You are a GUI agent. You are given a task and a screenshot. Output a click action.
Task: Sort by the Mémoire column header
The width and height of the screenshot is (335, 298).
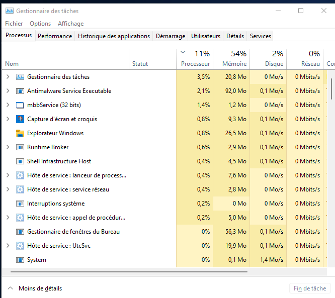(x=231, y=59)
